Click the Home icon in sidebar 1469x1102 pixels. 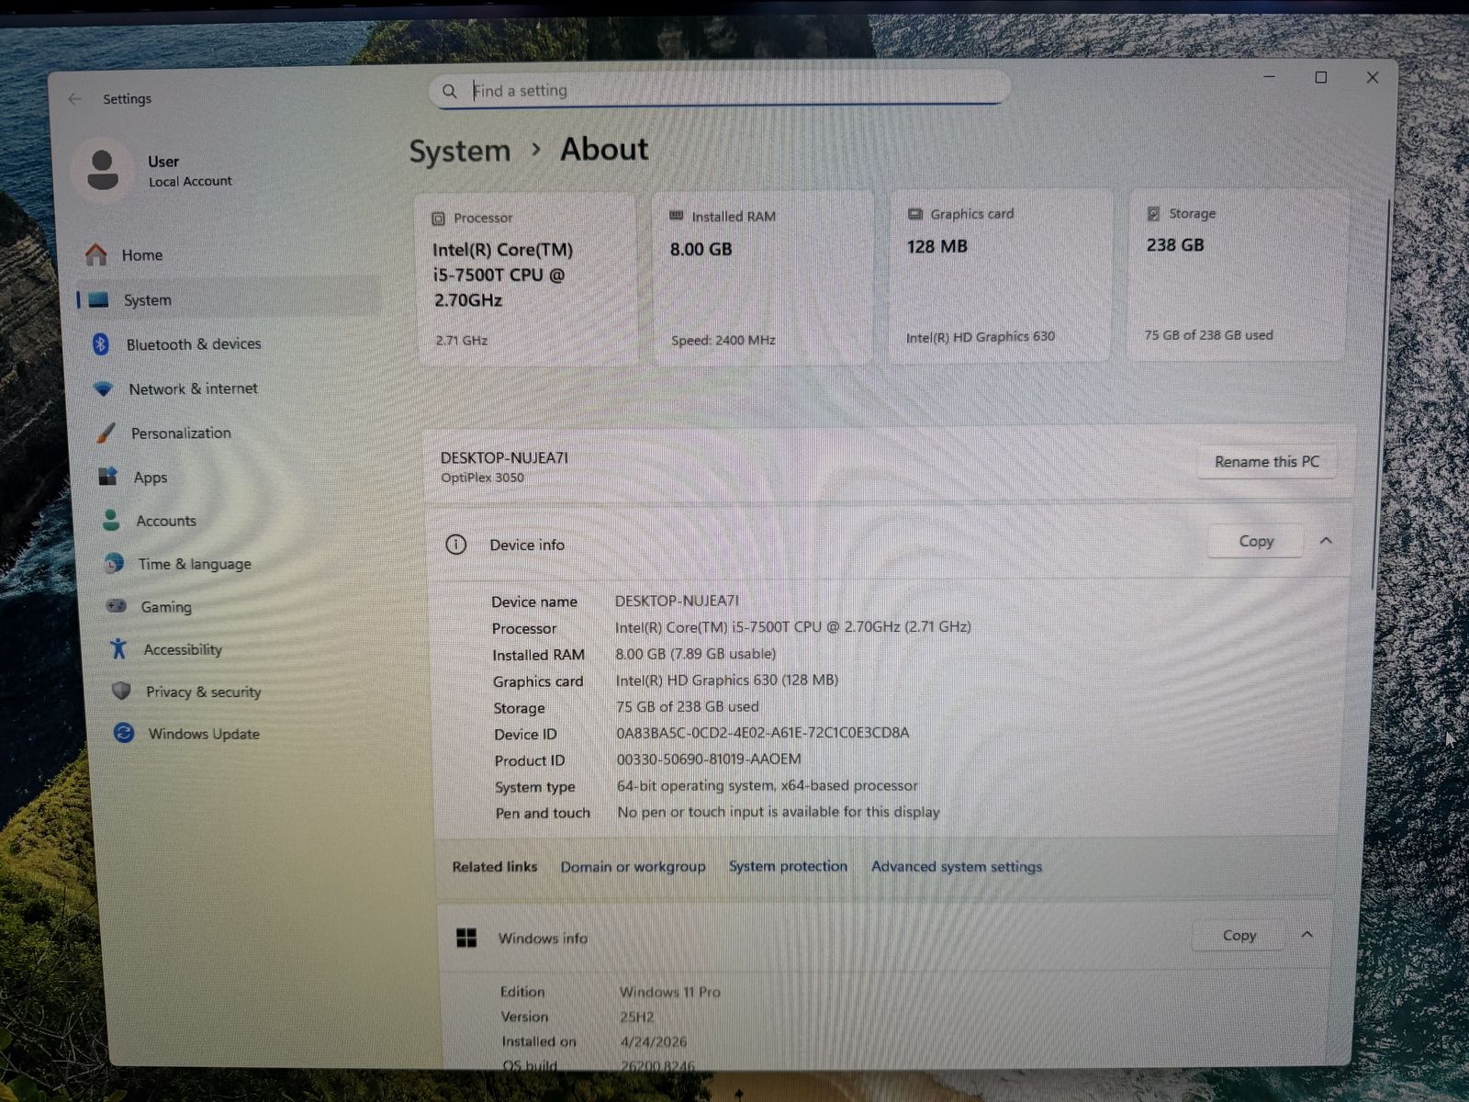[96, 254]
